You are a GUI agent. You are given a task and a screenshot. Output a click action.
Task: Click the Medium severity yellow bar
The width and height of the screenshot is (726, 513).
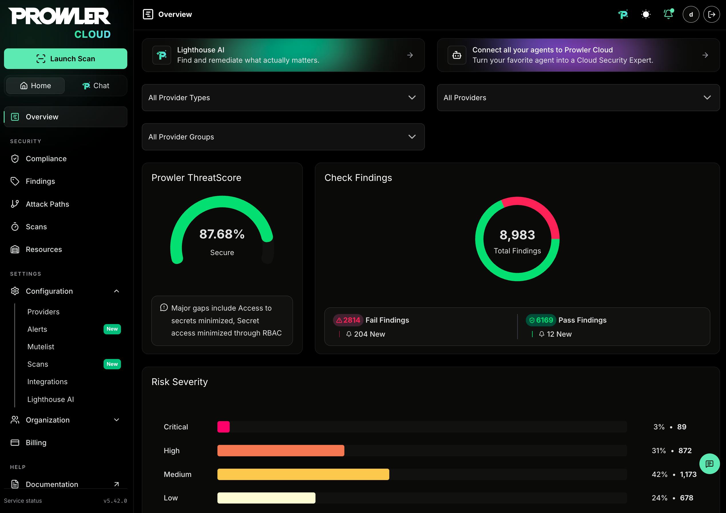tap(303, 474)
